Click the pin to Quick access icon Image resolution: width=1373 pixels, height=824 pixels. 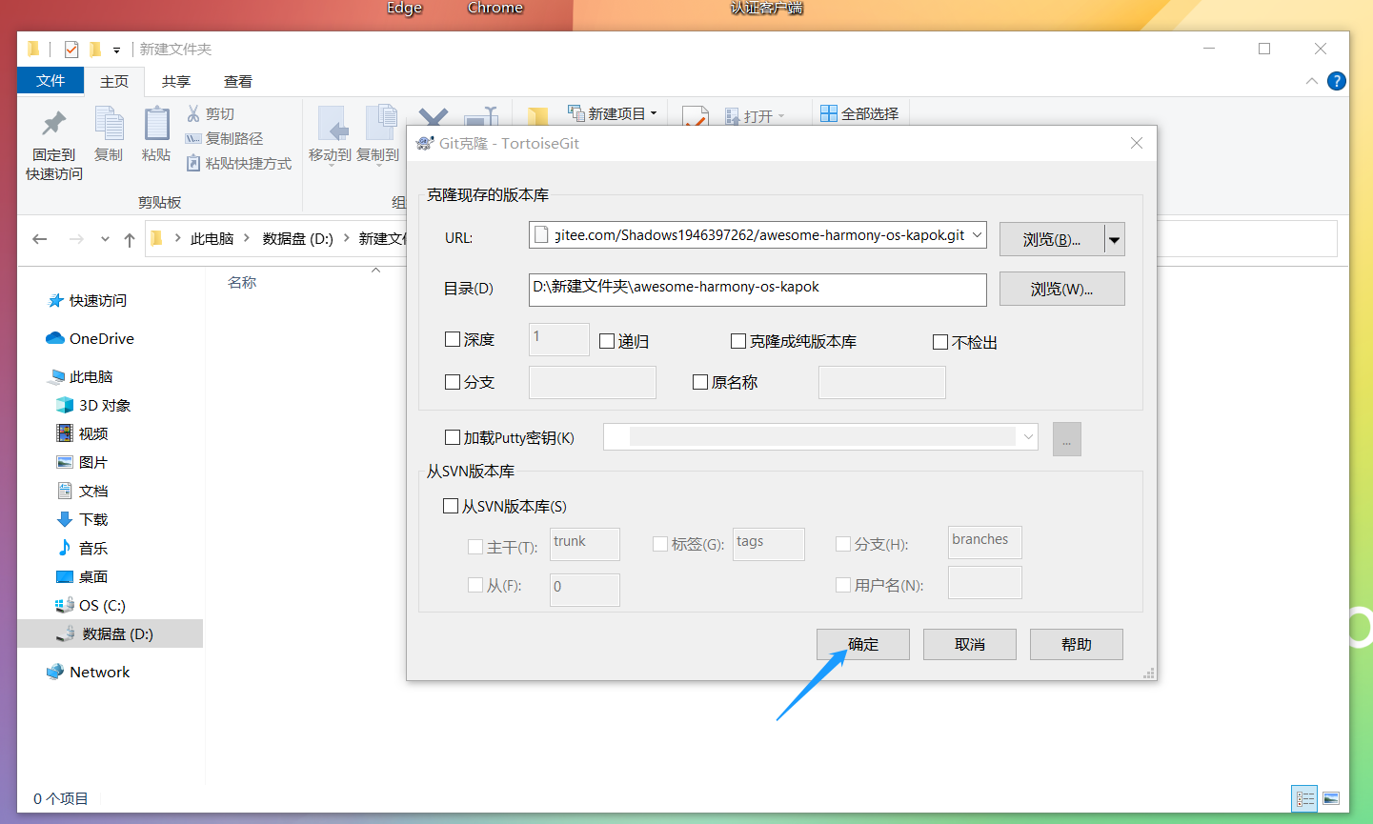(54, 124)
